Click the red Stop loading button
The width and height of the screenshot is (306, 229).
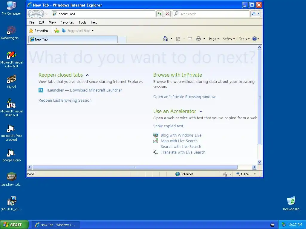tap(167, 14)
